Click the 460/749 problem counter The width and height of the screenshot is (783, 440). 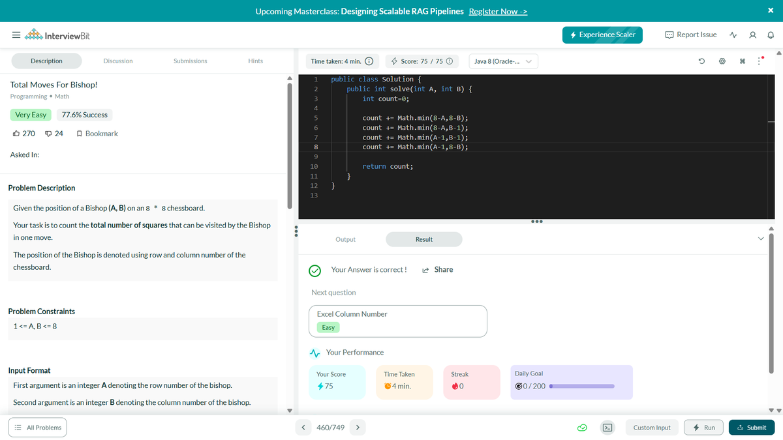pos(330,428)
